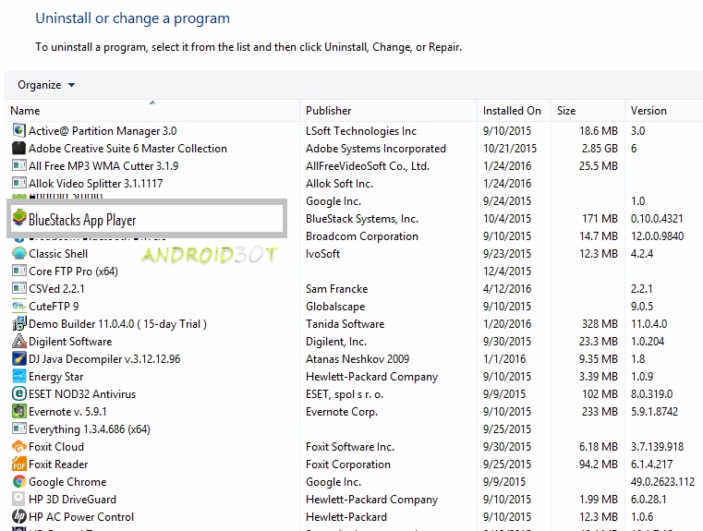
Task: Select HP AC Power Control name
Action: pyautogui.click(x=81, y=516)
